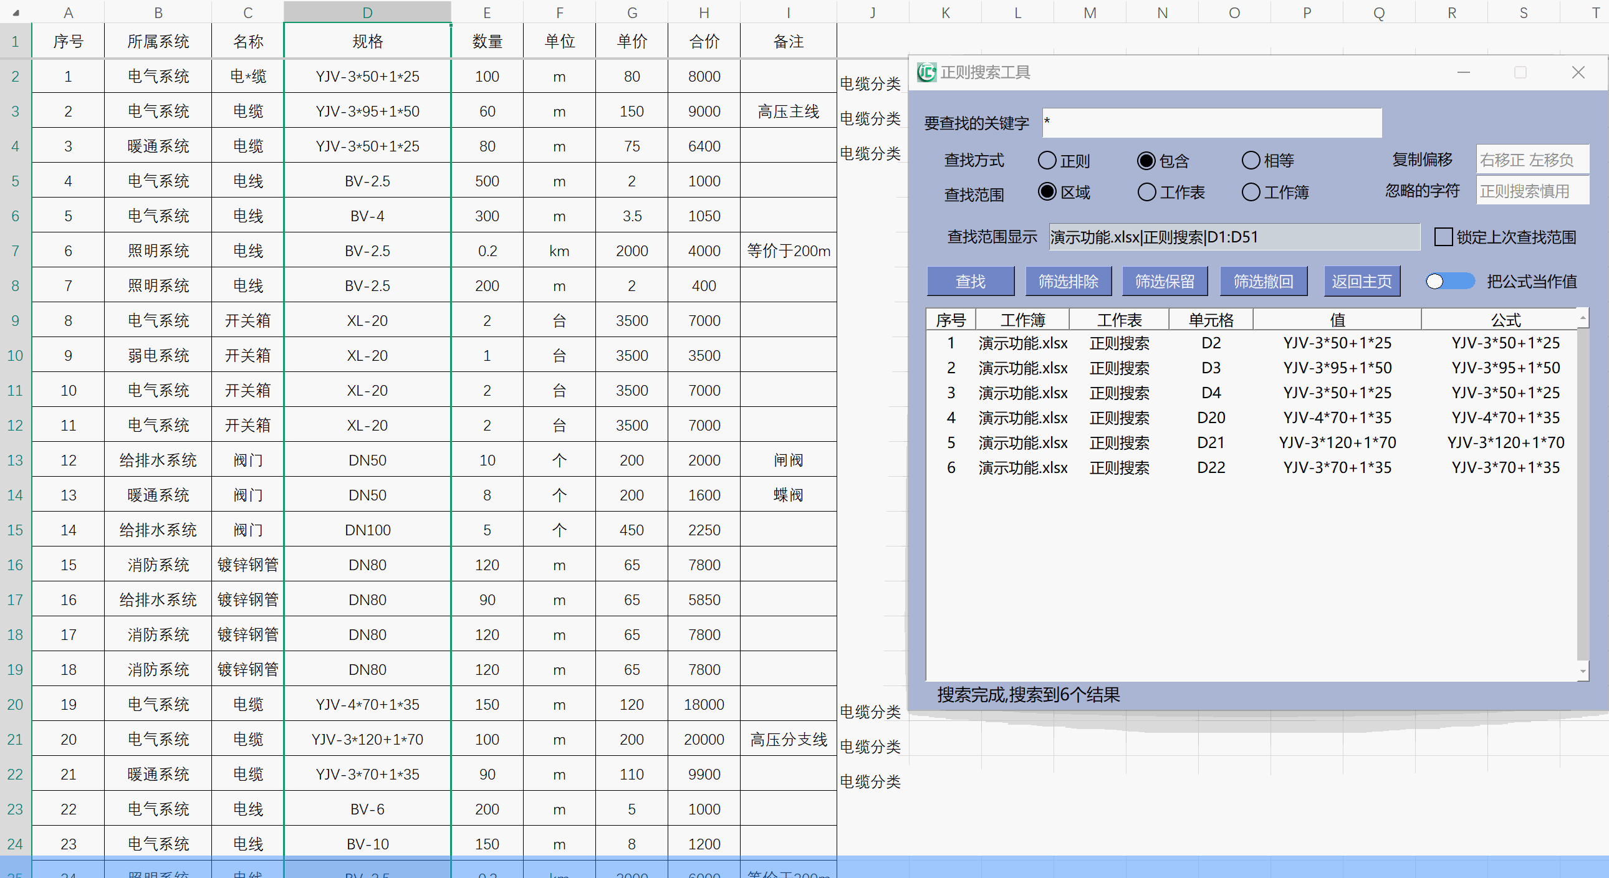Check 锁定上次查找范围 checkbox
Image resolution: width=1609 pixels, height=878 pixels.
1443,237
